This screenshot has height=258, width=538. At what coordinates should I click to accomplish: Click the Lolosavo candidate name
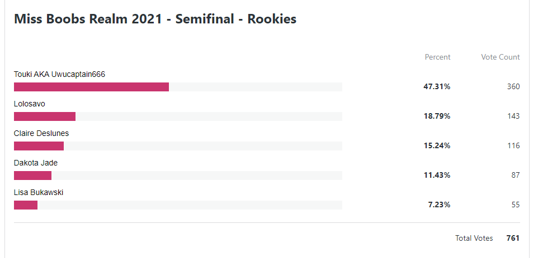click(x=30, y=104)
